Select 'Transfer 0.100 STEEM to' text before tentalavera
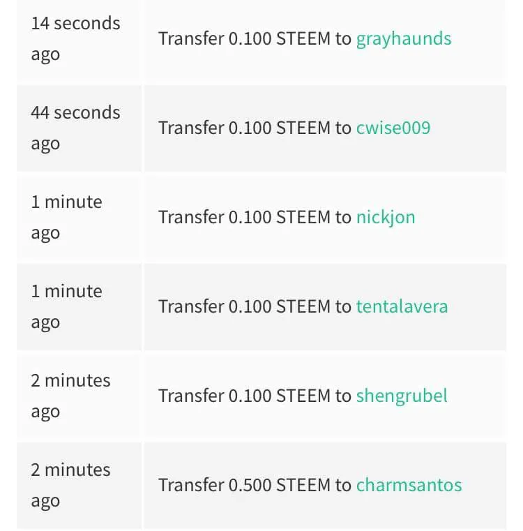523x531 pixels. pos(255,306)
